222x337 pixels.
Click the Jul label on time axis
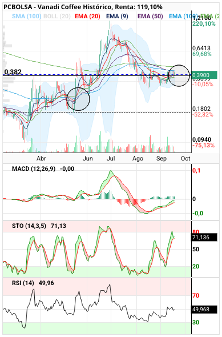coord(111,159)
